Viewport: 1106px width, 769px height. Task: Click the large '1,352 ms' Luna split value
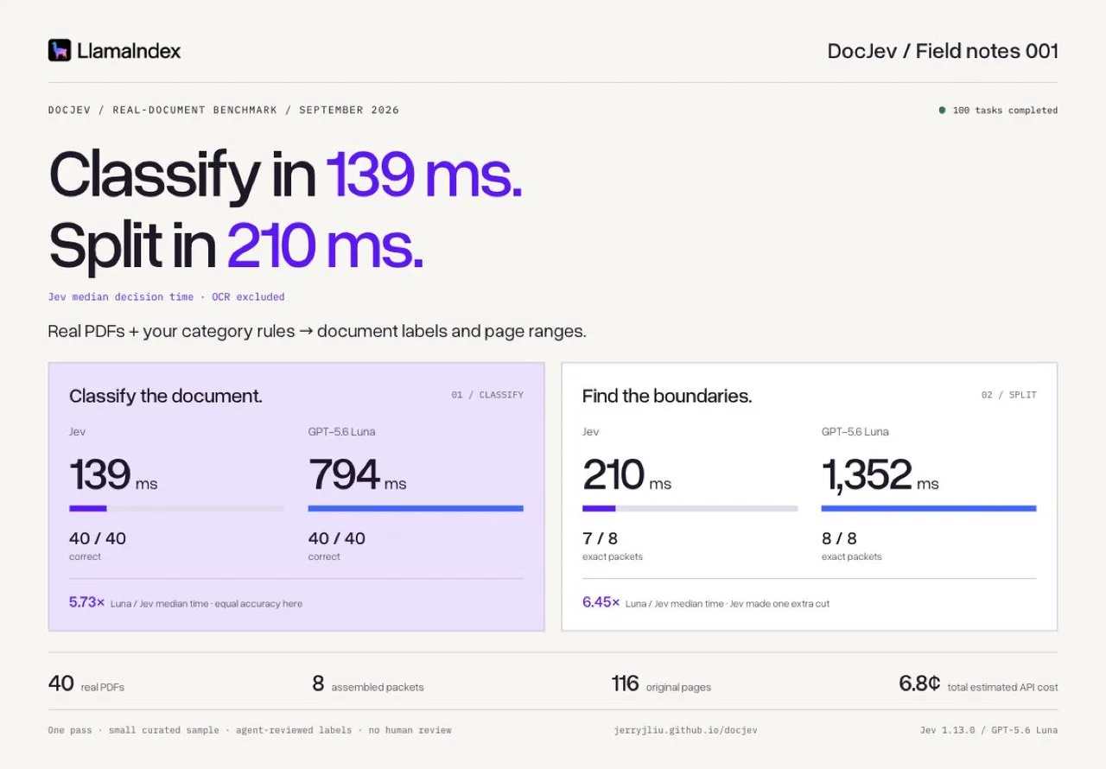(880, 475)
